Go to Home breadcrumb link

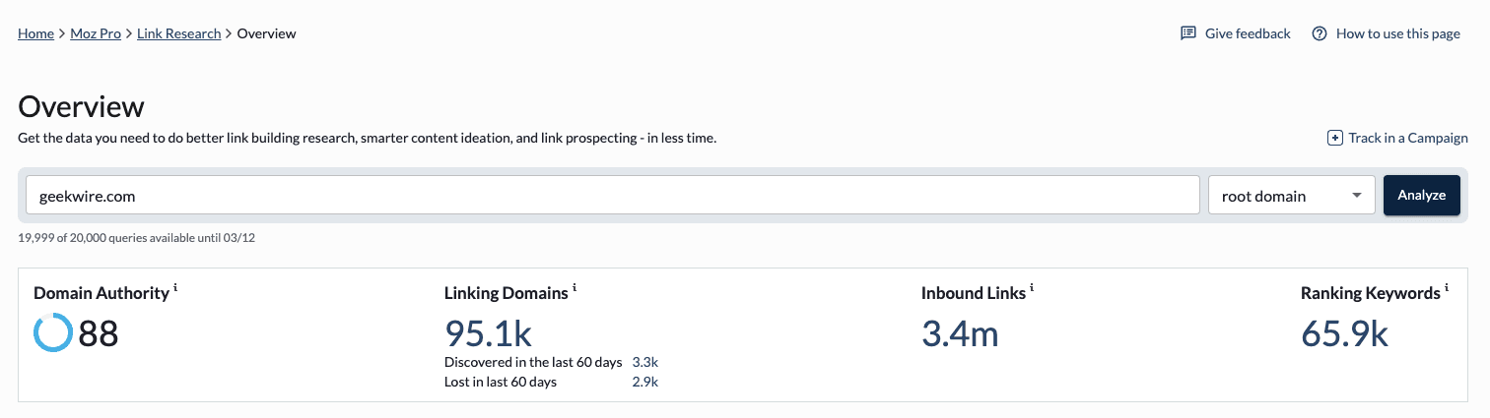point(35,33)
